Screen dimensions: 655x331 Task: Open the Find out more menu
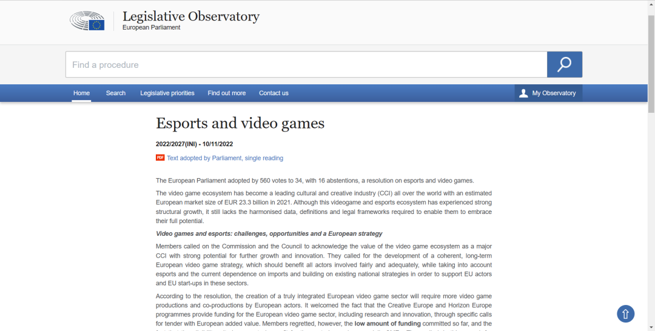coord(226,93)
